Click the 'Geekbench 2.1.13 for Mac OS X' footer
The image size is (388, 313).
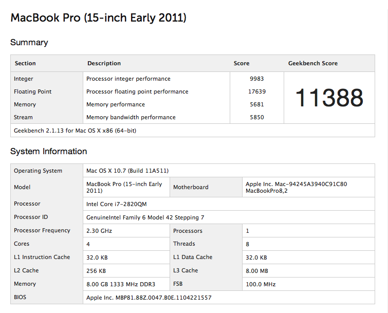click(x=75, y=131)
